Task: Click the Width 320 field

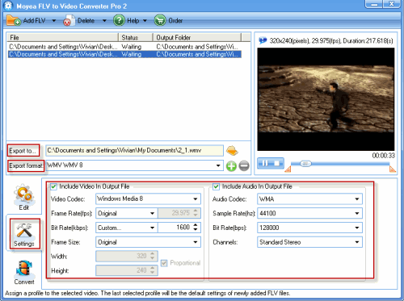Action: (x=127, y=256)
